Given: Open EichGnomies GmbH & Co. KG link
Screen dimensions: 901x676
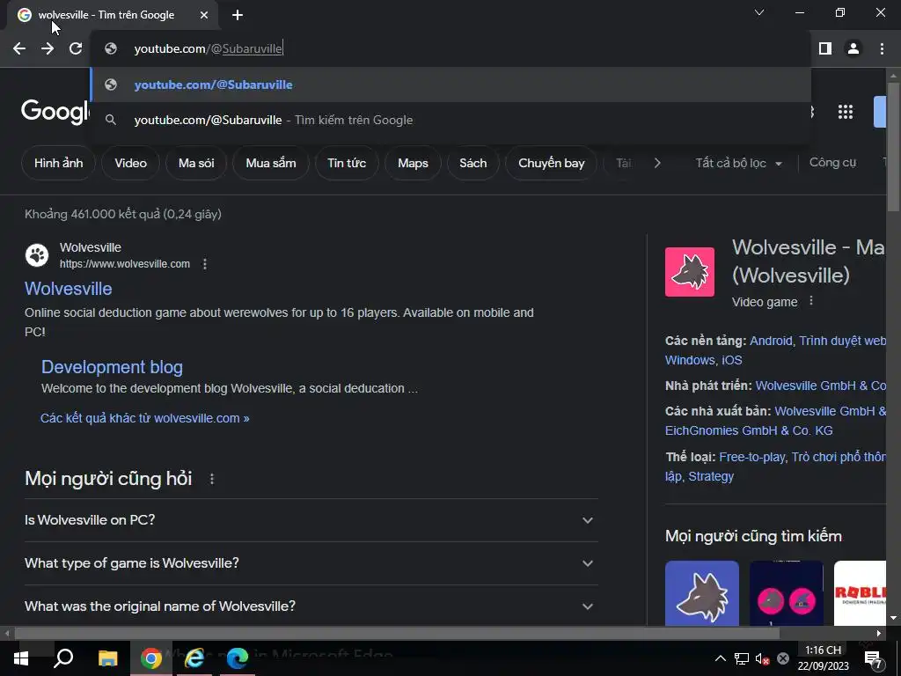Looking at the screenshot, I should click(749, 430).
